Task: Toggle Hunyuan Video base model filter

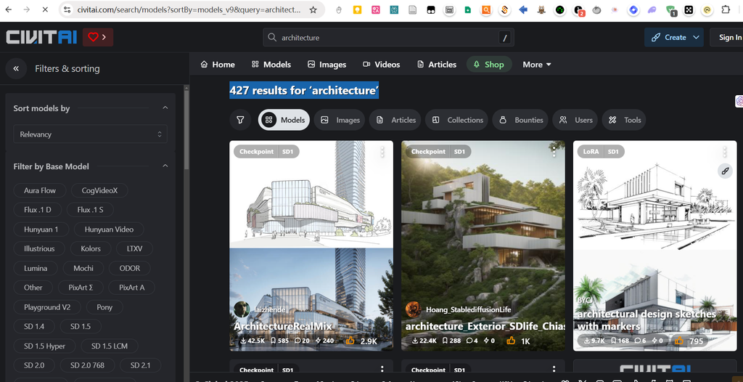Action: pyautogui.click(x=109, y=229)
